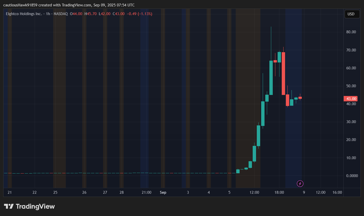Click the 21:00 time axis label

[x=147, y=192]
